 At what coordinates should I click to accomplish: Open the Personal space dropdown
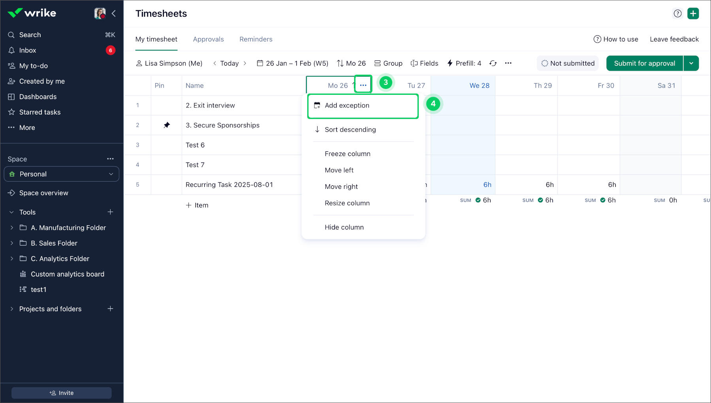pyautogui.click(x=62, y=174)
